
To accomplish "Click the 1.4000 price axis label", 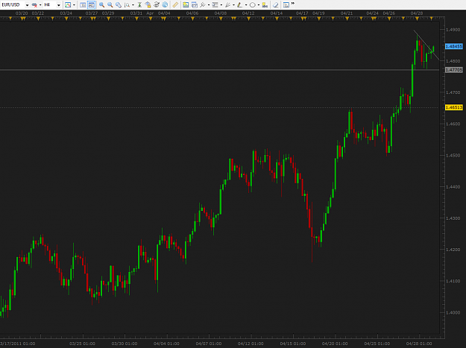I will [x=453, y=312].
